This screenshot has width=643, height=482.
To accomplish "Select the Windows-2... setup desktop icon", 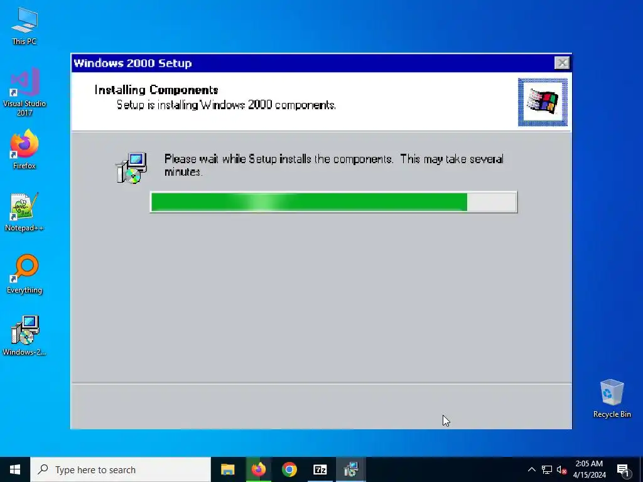I will click(24, 336).
